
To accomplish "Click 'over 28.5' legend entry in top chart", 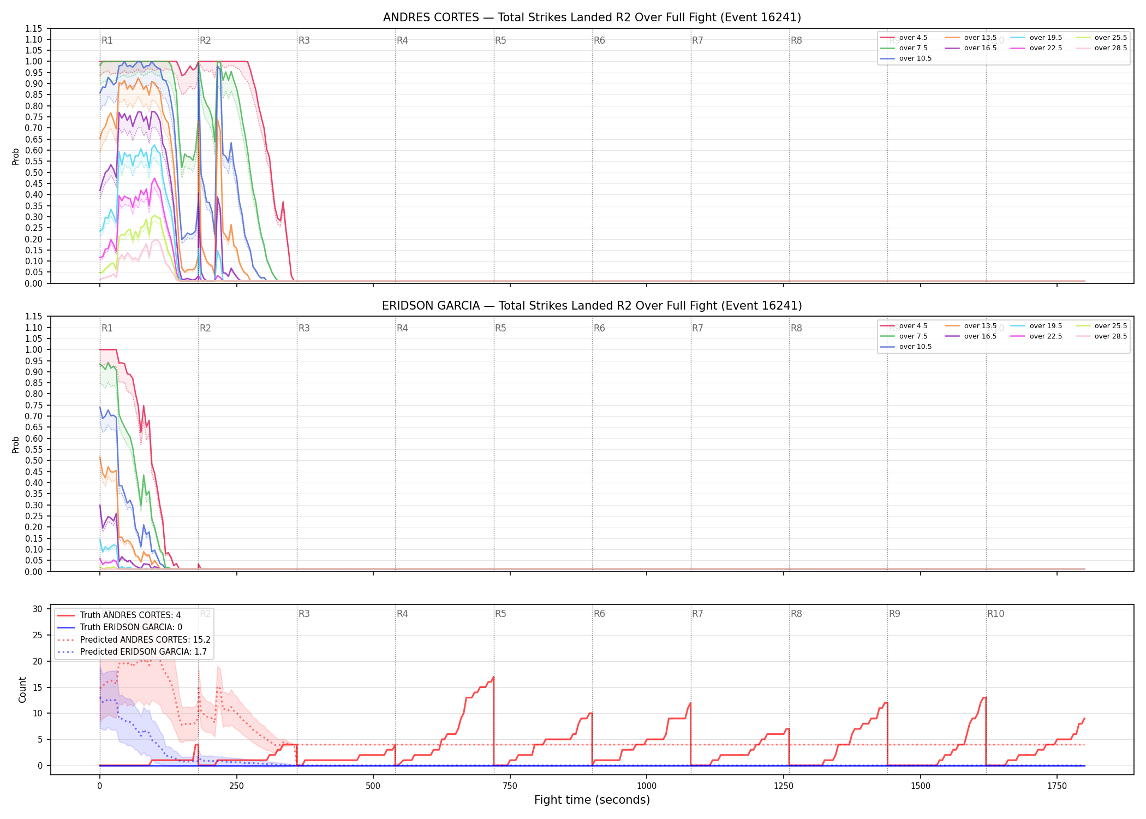I will [x=1101, y=48].
